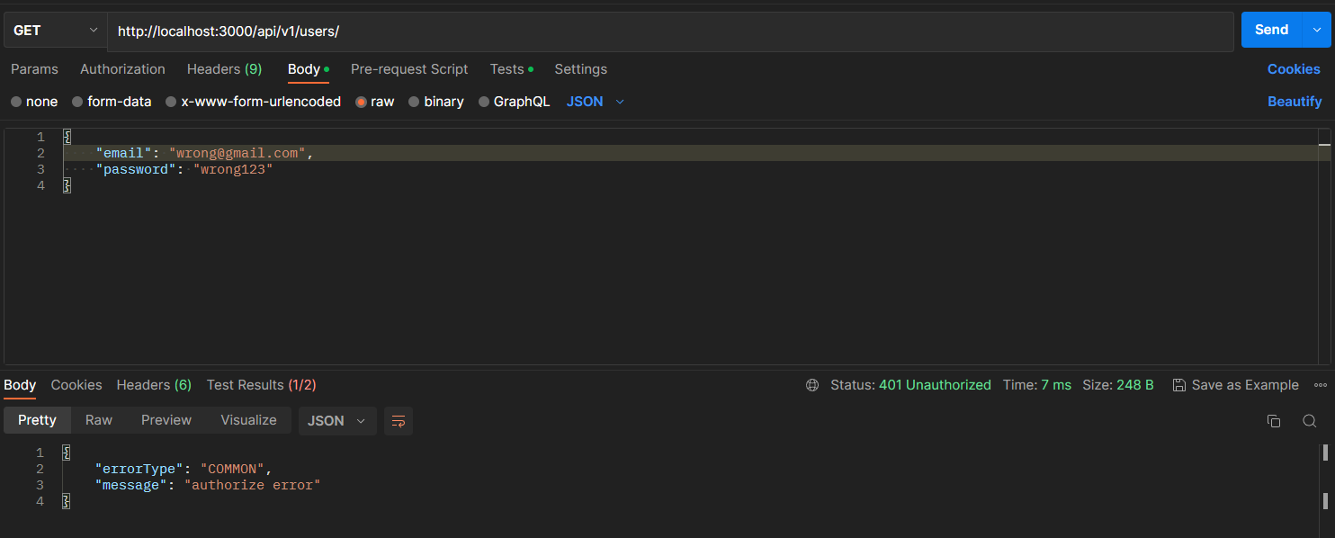View response Headers (6) tab
Screen dimensions: 1335x538
153,384
